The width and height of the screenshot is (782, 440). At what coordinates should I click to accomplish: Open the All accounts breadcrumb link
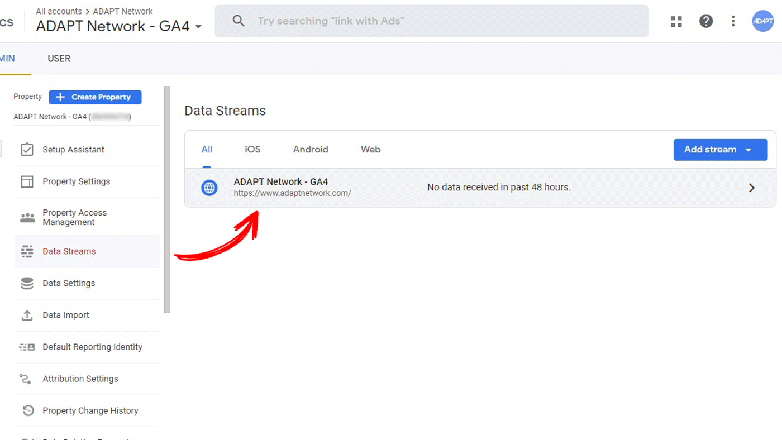pos(59,11)
